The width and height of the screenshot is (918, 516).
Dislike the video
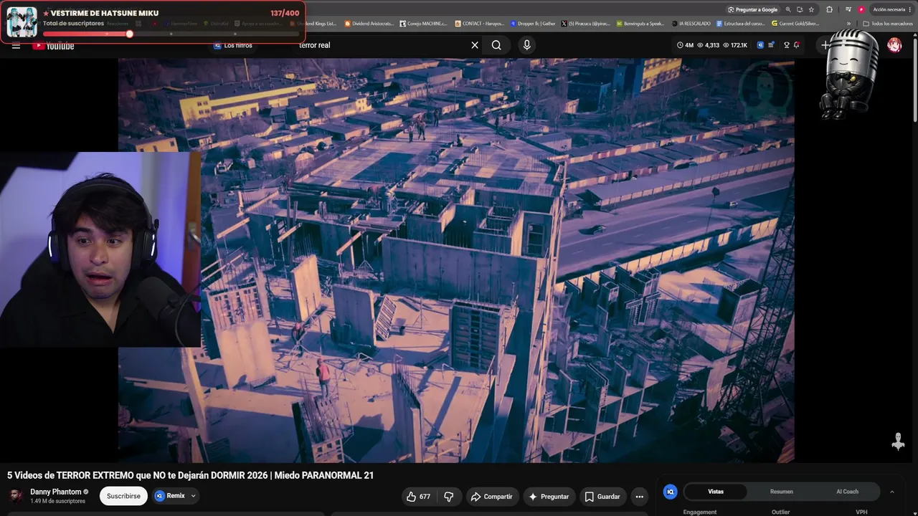point(449,497)
